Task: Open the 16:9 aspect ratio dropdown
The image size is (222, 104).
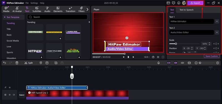Action: (147, 57)
